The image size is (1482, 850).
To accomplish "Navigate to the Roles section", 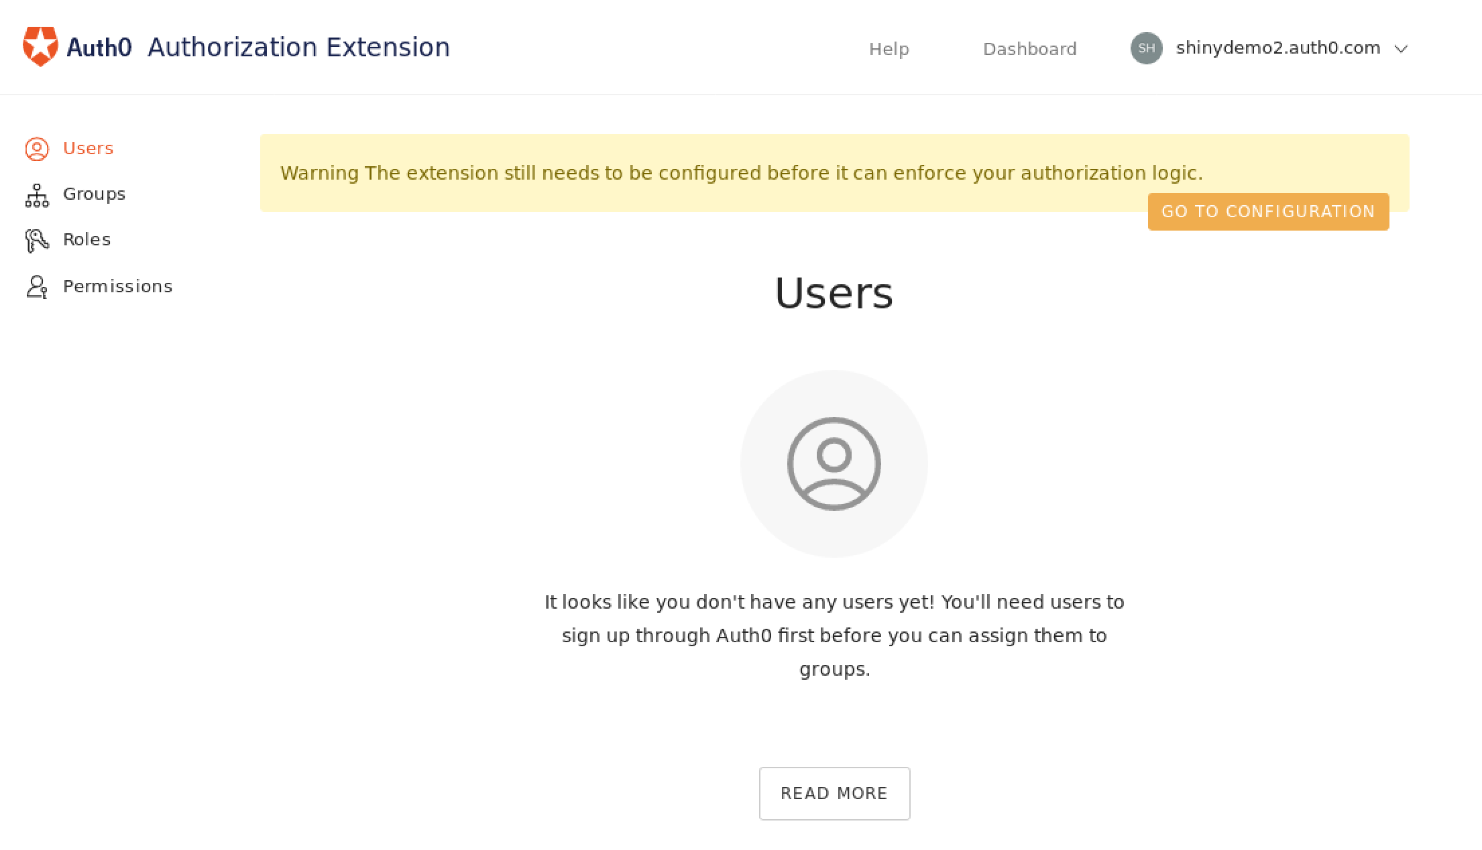I will (x=87, y=239).
